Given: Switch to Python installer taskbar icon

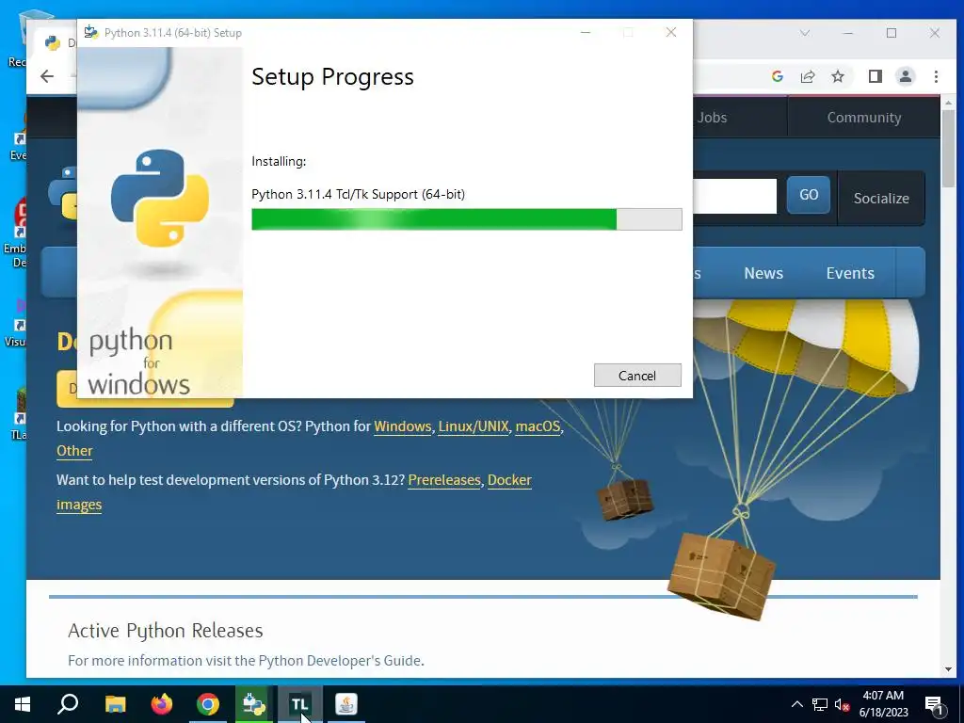Looking at the screenshot, I should point(254,704).
